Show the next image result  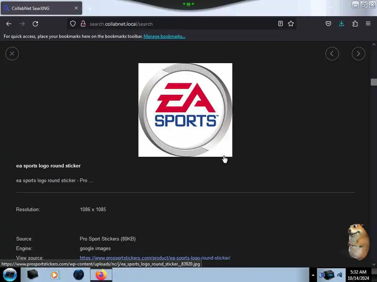coord(359,54)
